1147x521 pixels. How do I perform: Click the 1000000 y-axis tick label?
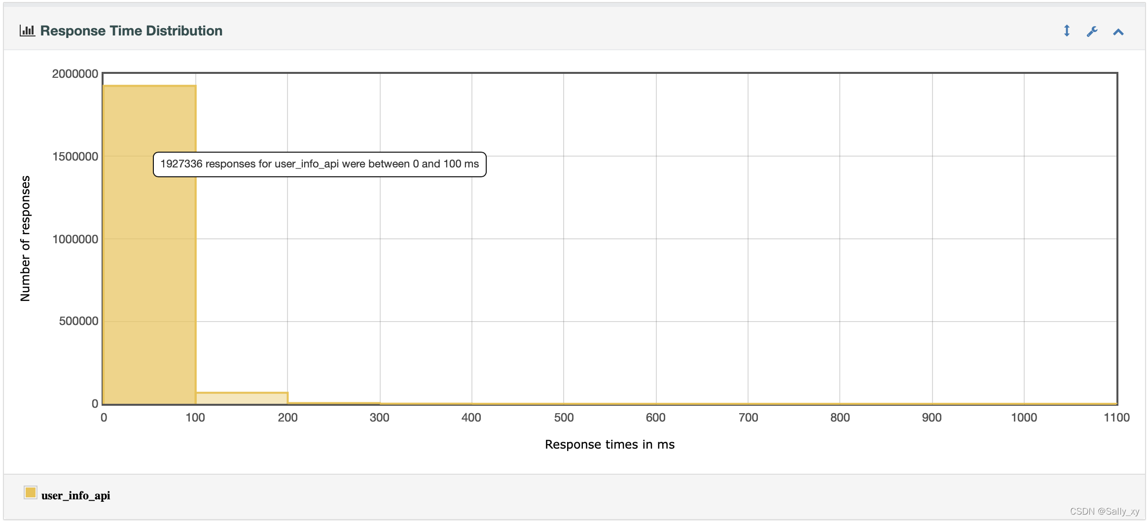75,239
